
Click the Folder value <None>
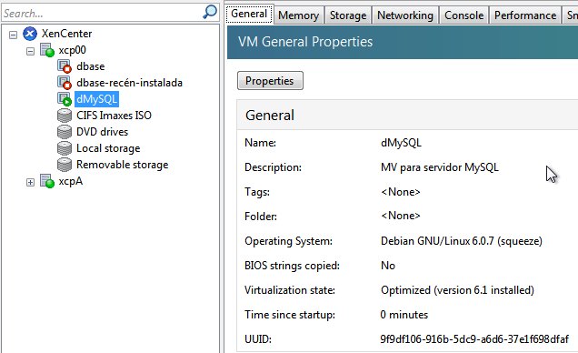pyautogui.click(x=400, y=216)
